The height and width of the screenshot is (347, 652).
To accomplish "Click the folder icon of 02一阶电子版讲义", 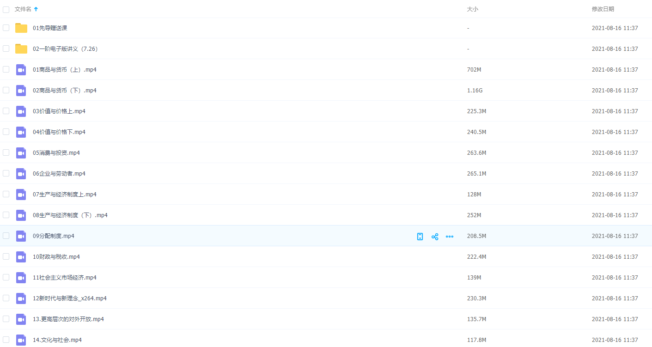I will 21,49.
